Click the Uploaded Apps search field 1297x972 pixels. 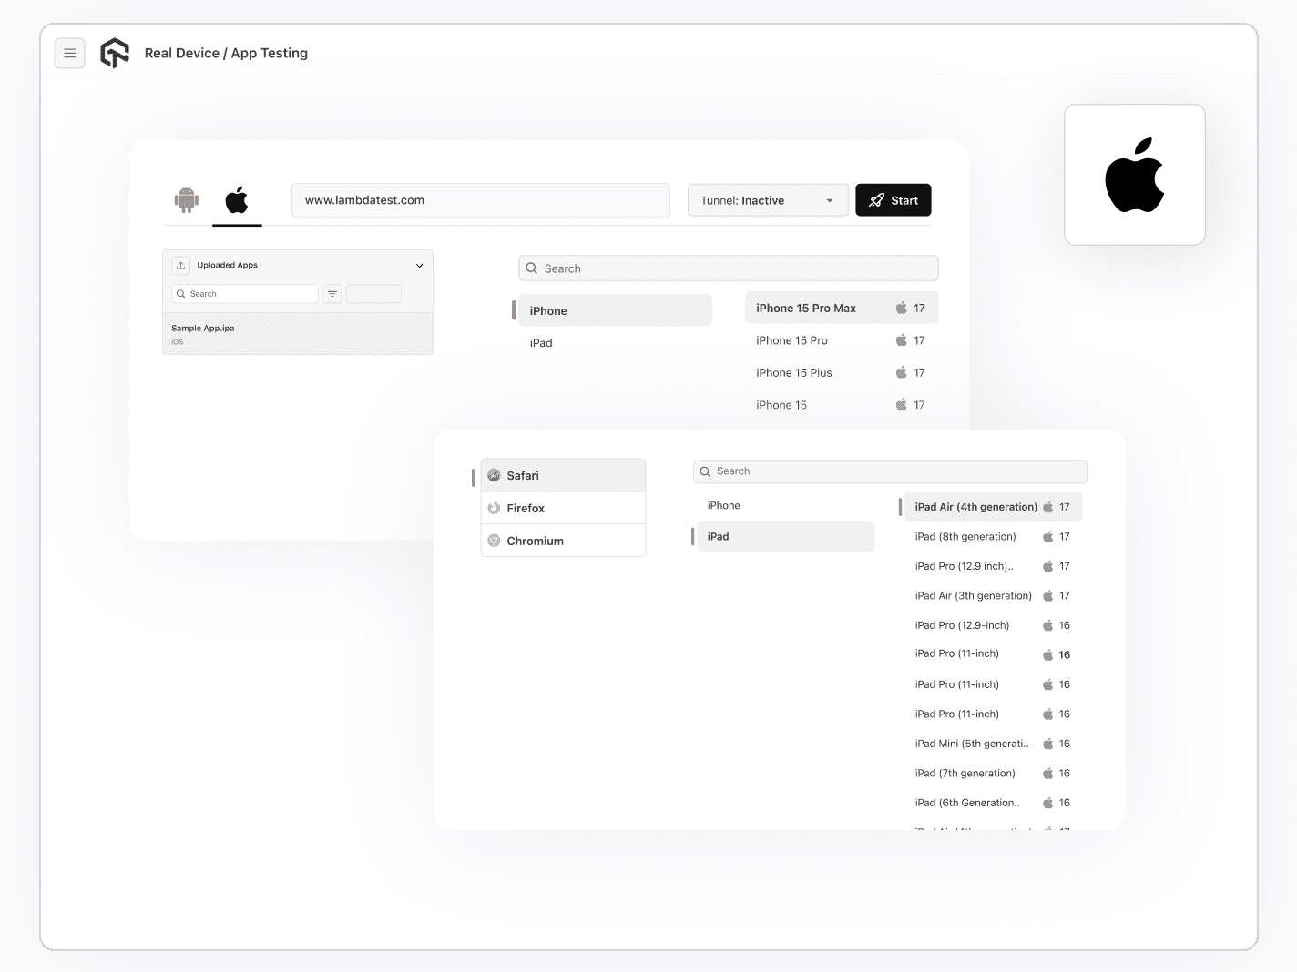(245, 294)
